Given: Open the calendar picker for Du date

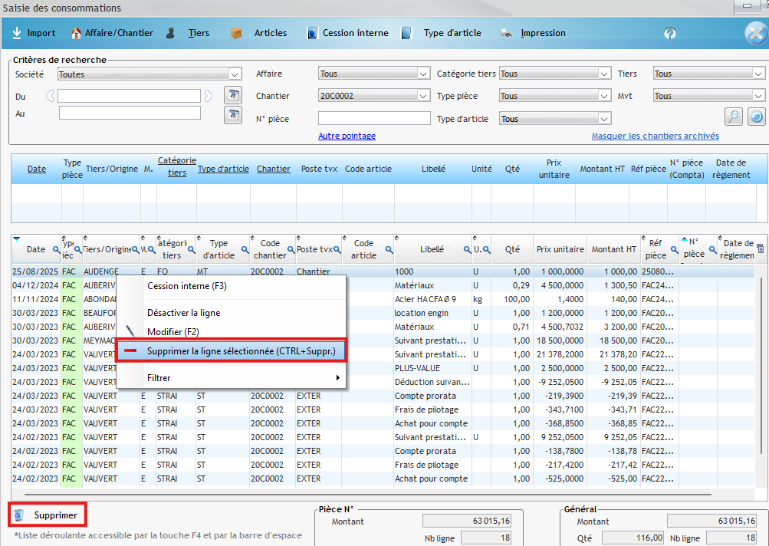Looking at the screenshot, I should 233,95.
